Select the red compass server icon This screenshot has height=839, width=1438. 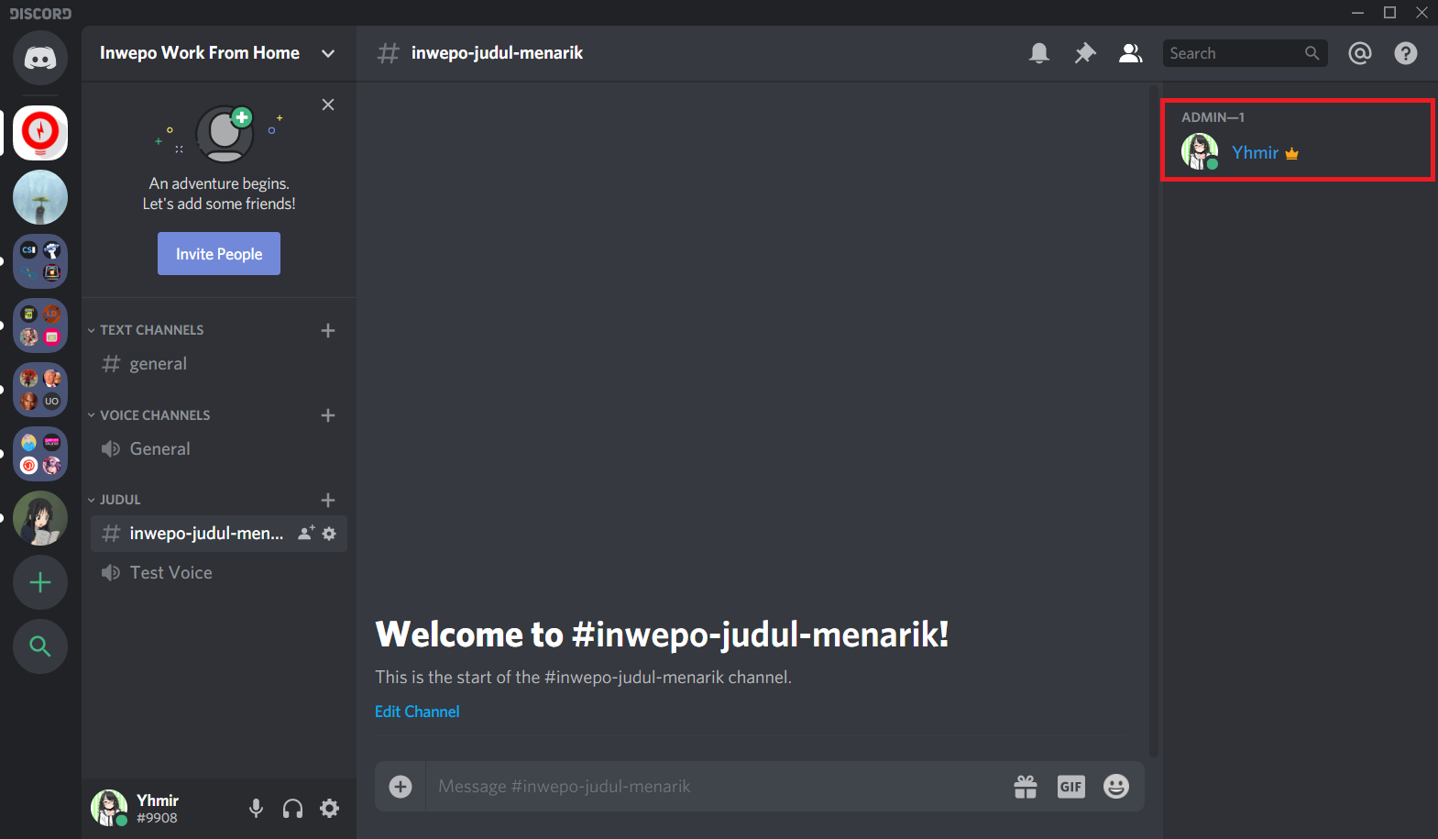click(x=40, y=133)
